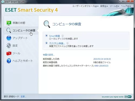The width and height of the screenshot is (135, 101).
Task: Click the magnifying glass icon in the sidebar
Action: 9,30
